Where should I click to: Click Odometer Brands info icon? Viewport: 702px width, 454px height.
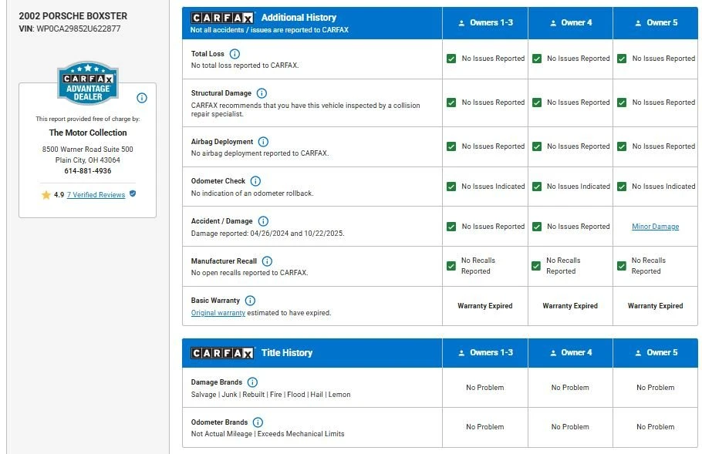coord(258,422)
